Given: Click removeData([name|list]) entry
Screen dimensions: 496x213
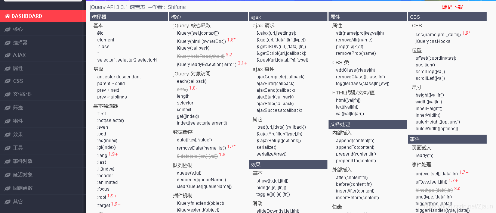Looking at the screenshot, I should point(201,148).
